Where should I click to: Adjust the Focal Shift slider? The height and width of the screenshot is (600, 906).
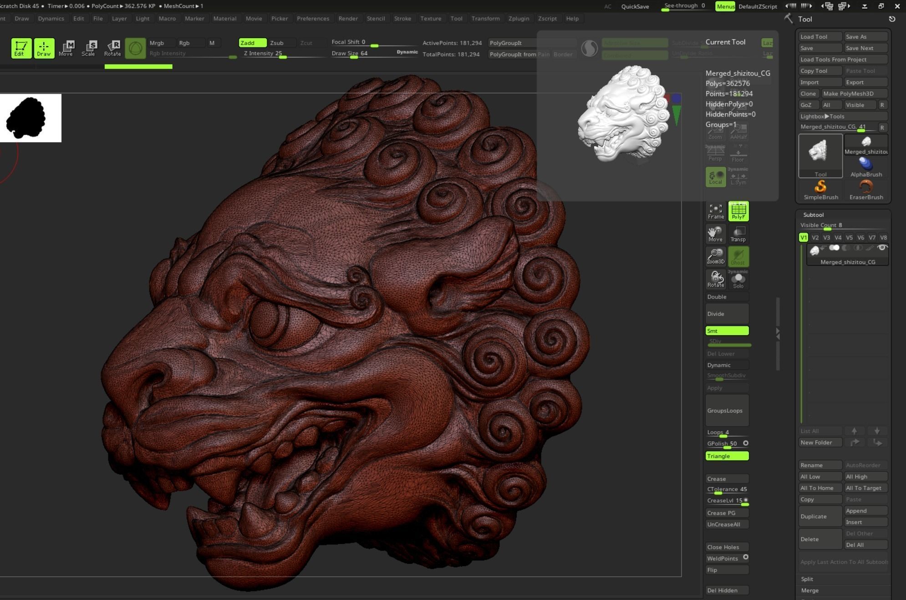point(374,42)
